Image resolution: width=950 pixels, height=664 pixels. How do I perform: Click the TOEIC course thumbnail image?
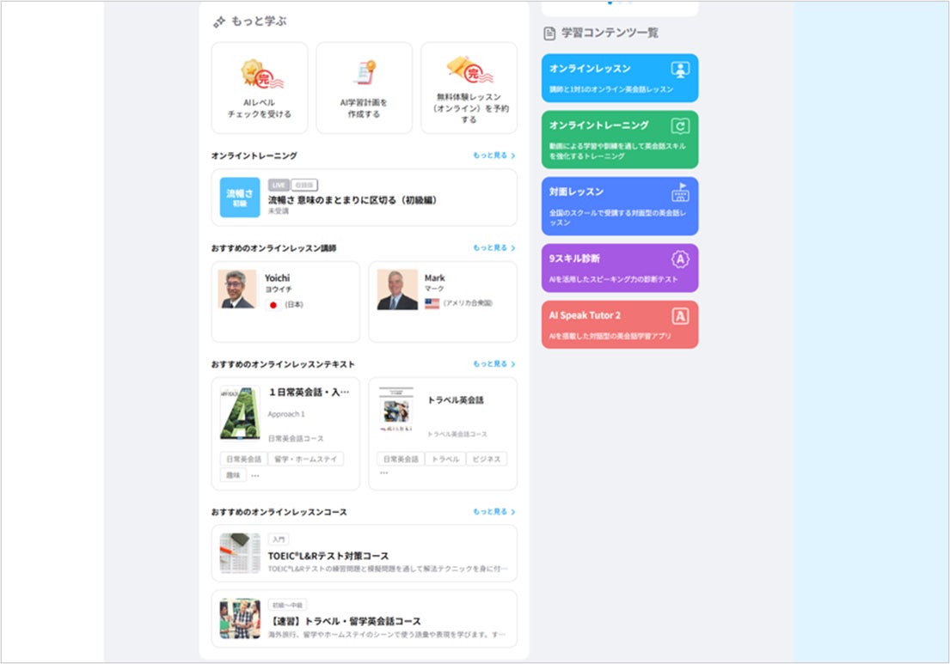click(240, 553)
